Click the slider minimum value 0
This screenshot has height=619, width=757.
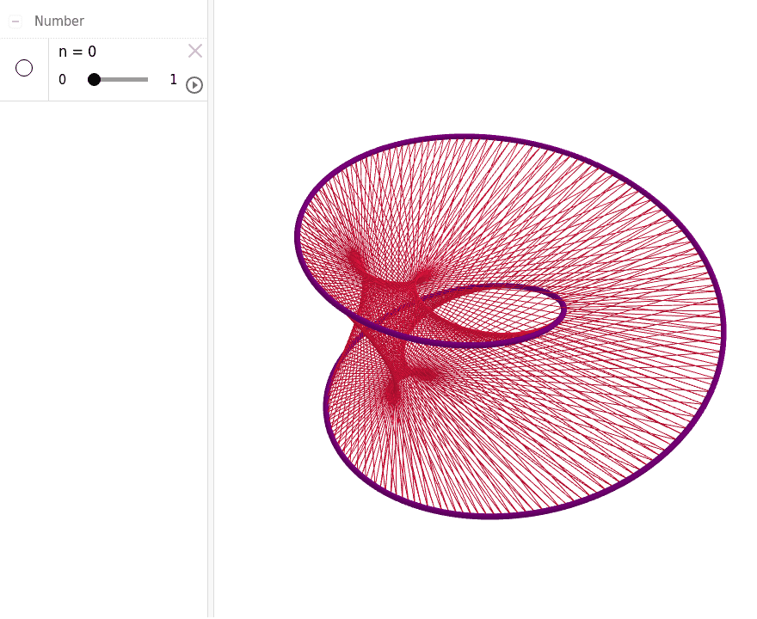click(x=62, y=80)
